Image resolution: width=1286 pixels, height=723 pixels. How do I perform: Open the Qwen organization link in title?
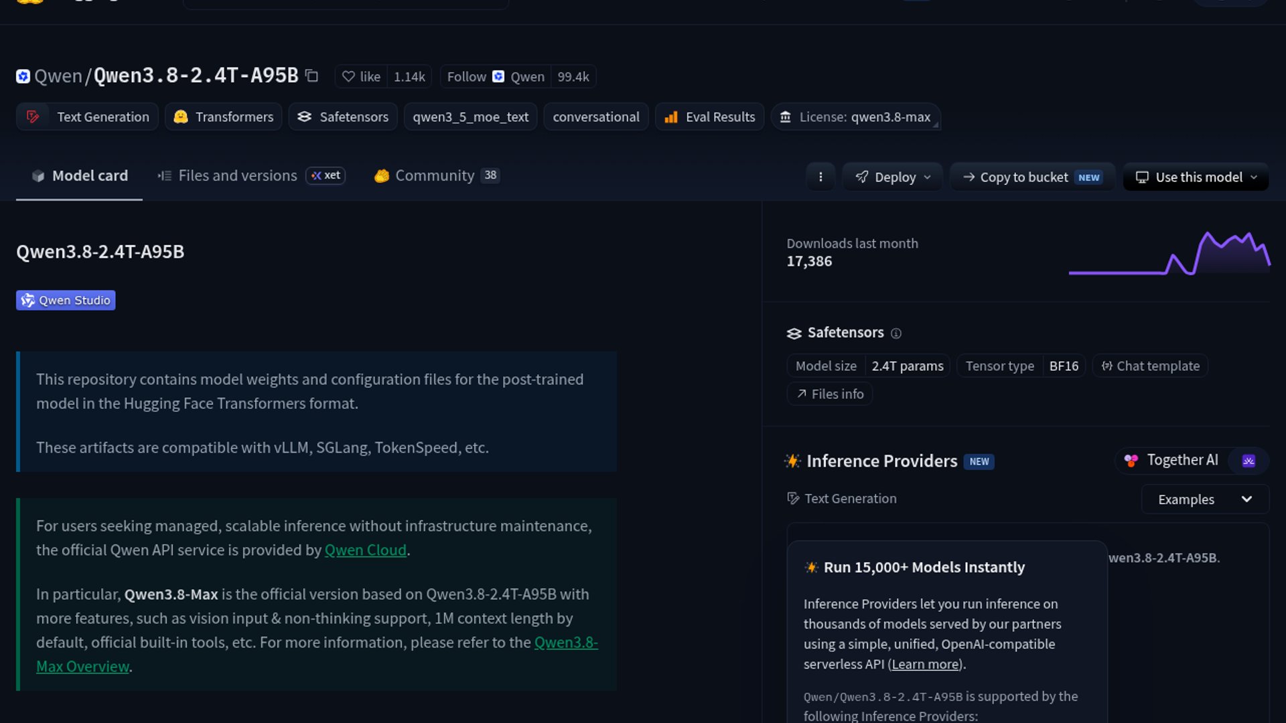point(58,76)
